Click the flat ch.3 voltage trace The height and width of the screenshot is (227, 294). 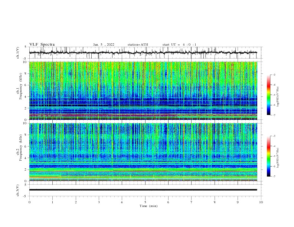pos(143,190)
